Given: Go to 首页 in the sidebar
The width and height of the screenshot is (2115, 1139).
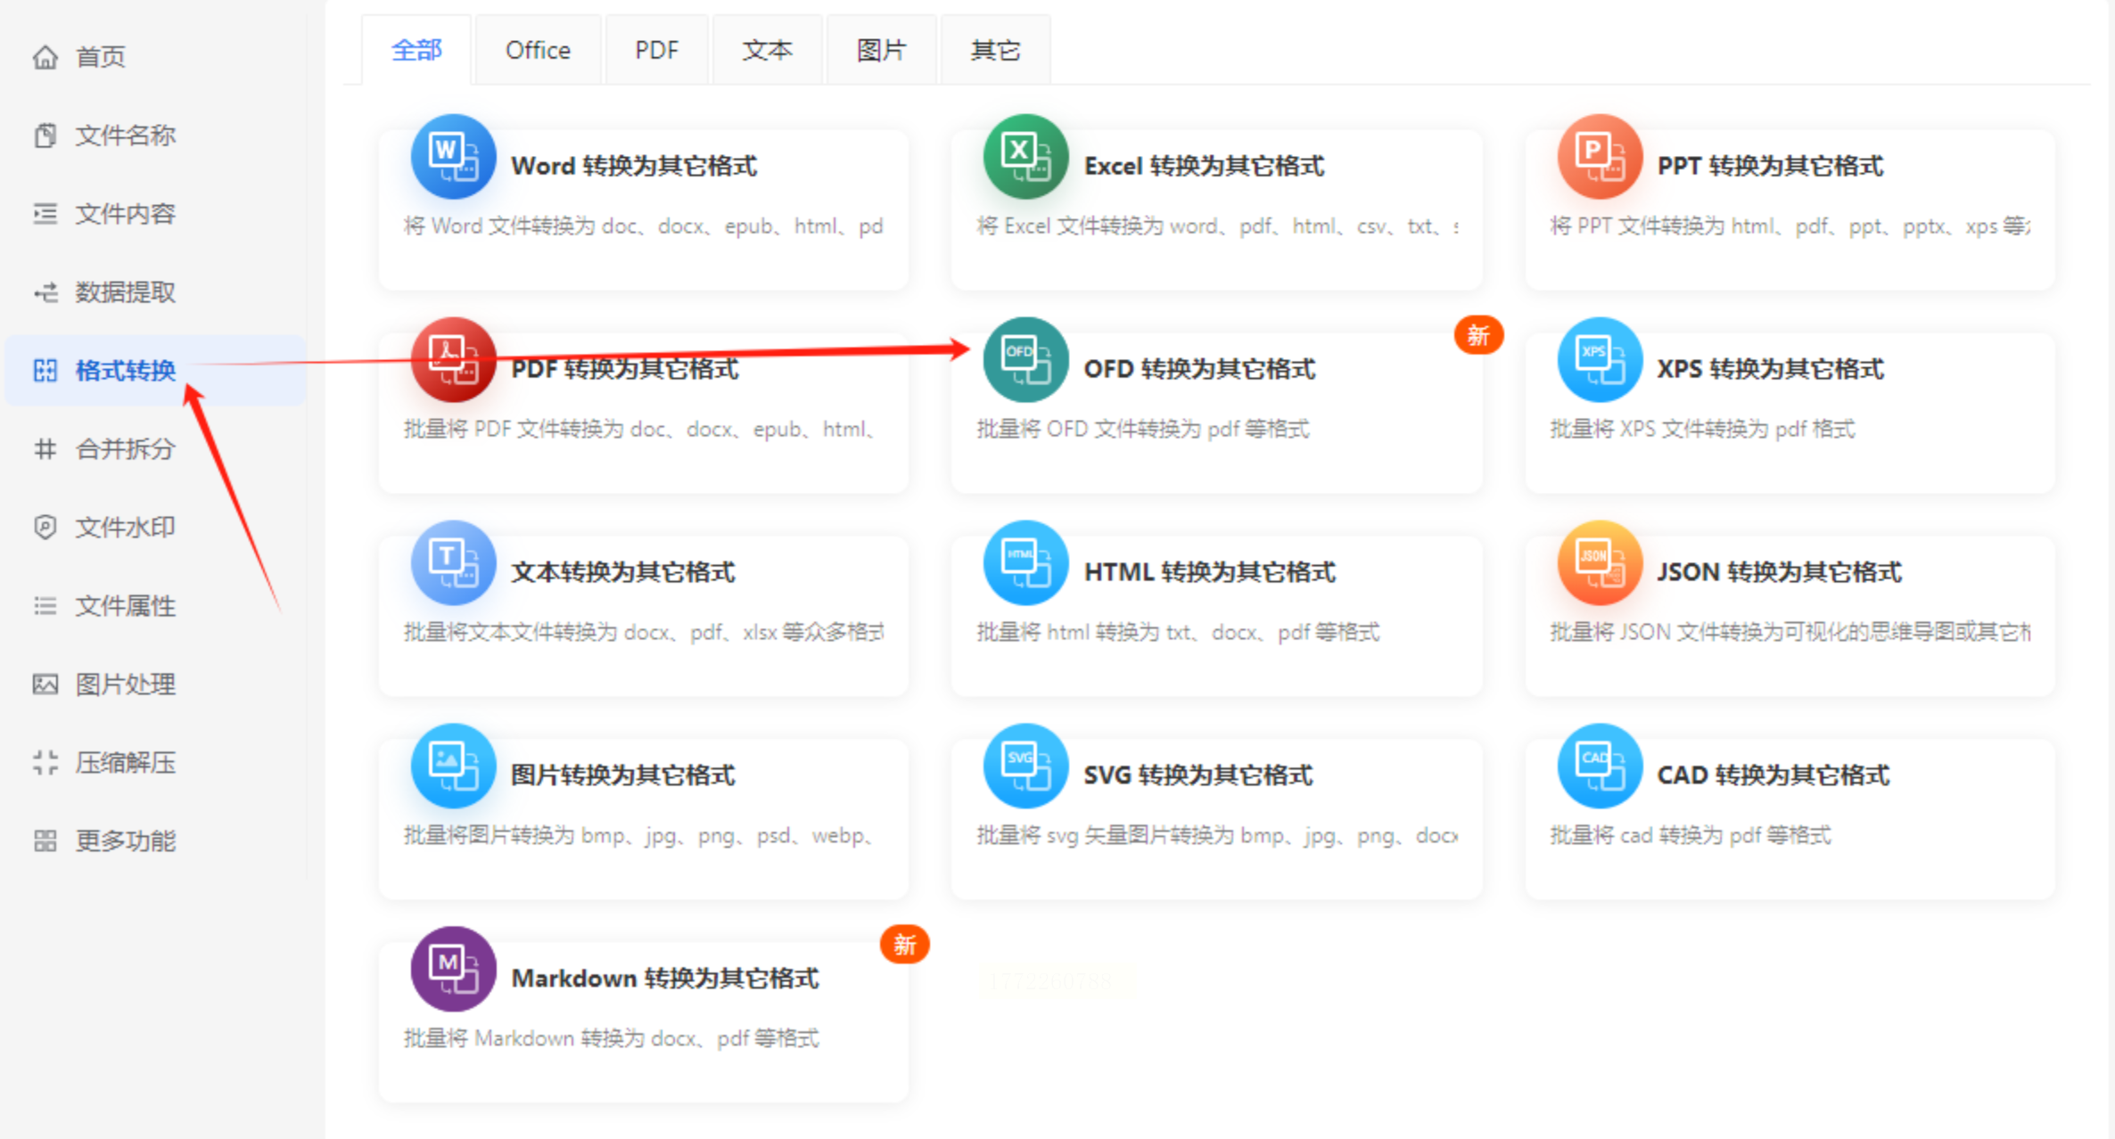Looking at the screenshot, I should click(100, 57).
